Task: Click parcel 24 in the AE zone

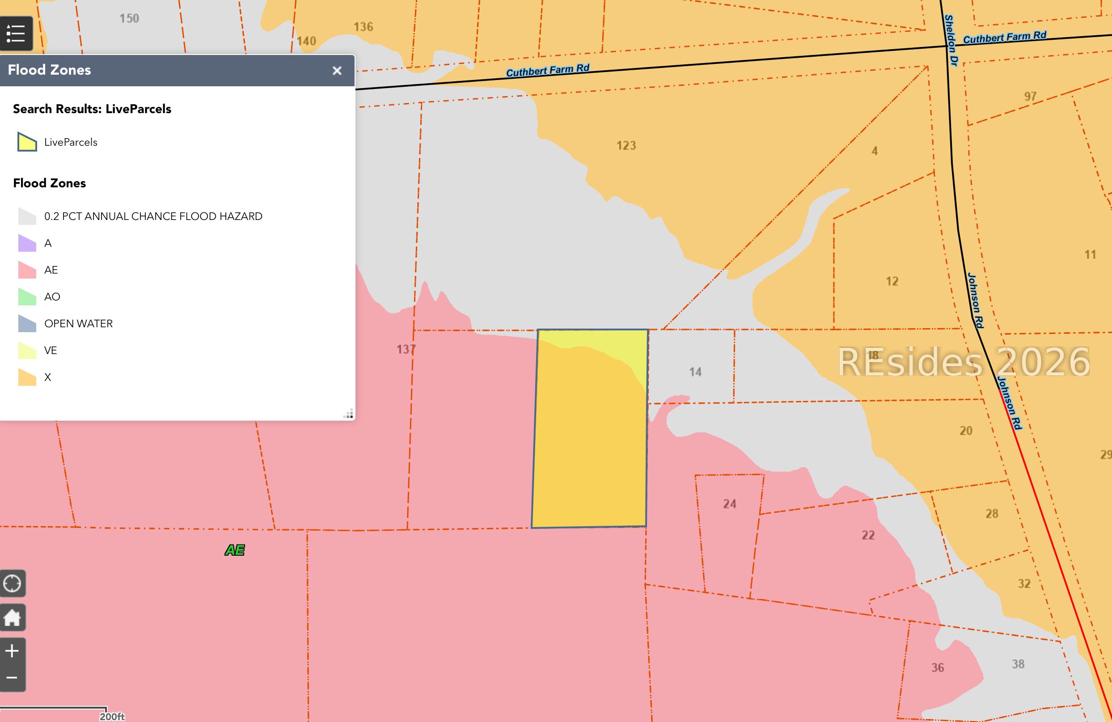Action: click(729, 504)
